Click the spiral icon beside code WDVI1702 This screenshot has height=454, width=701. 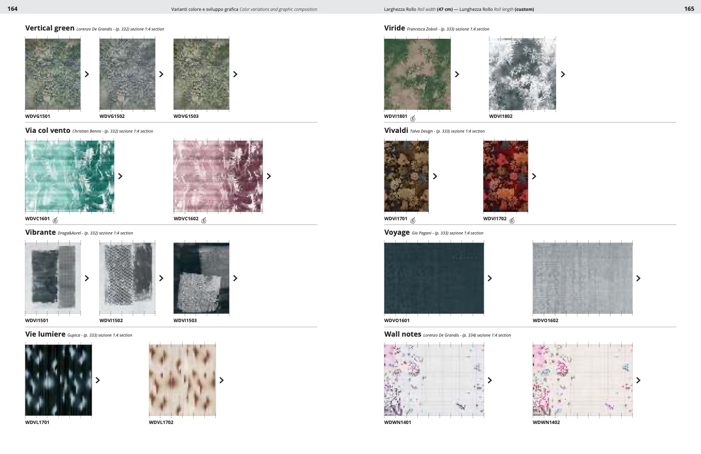tap(512, 221)
